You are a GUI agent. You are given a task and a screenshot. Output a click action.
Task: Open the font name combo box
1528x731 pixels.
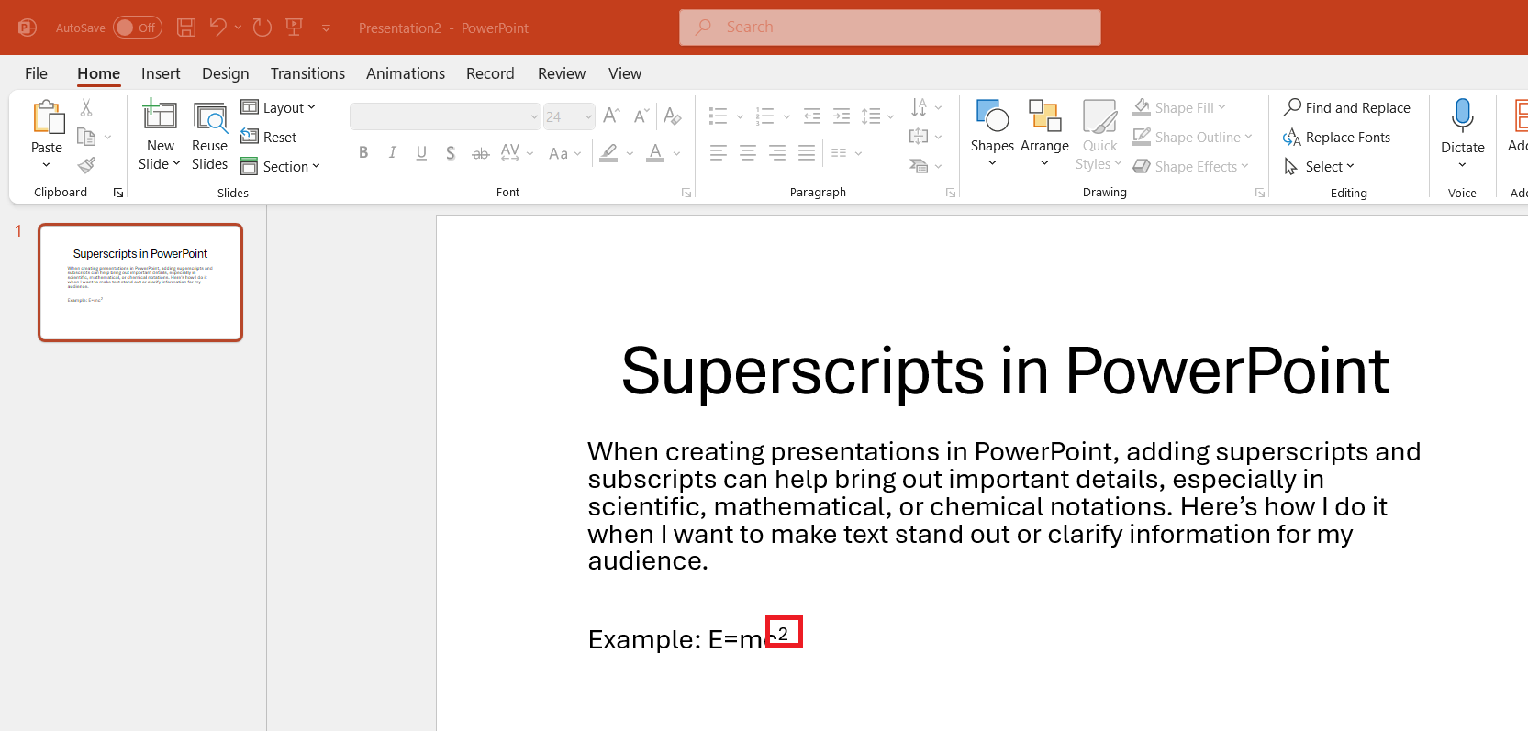445,116
